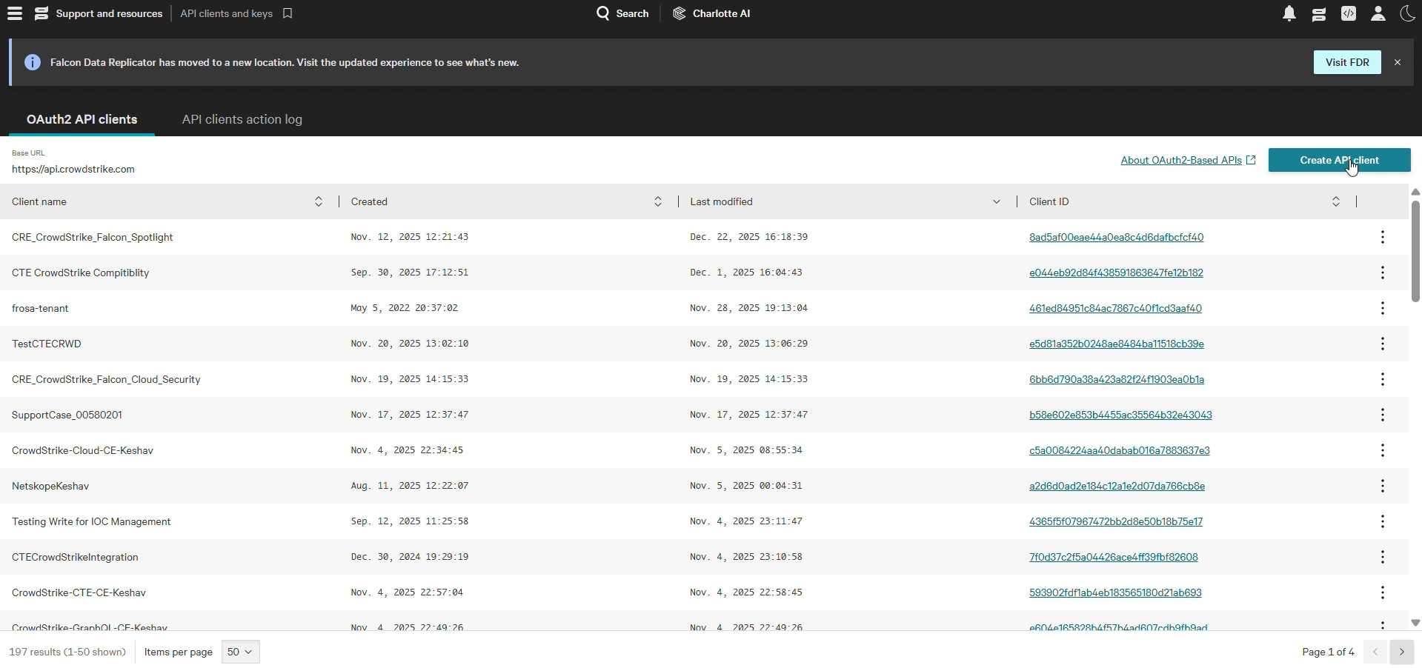The width and height of the screenshot is (1422, 668).
Task: Launch Charlotte AI assistant
Action: [711, 13]
